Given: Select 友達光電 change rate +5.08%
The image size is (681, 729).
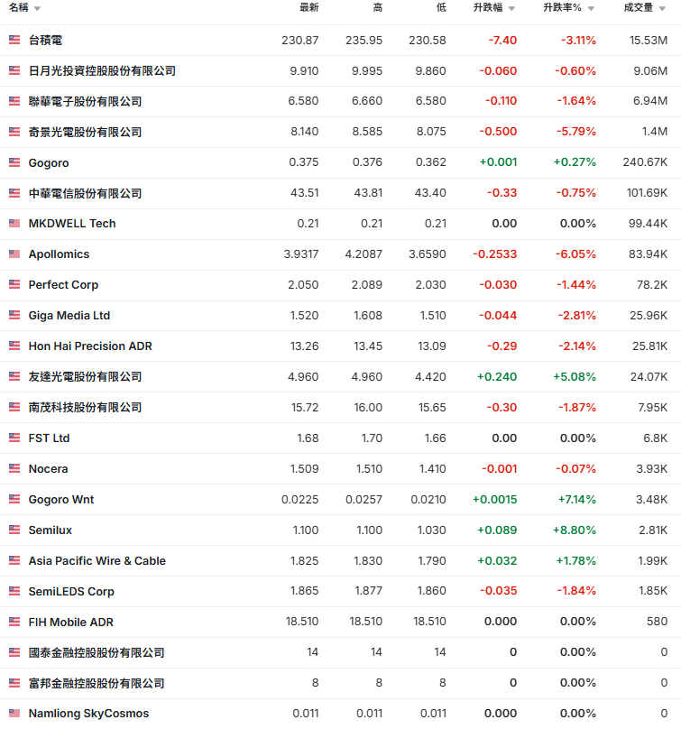Looking at the screenshot, I should tap(574, 376).
